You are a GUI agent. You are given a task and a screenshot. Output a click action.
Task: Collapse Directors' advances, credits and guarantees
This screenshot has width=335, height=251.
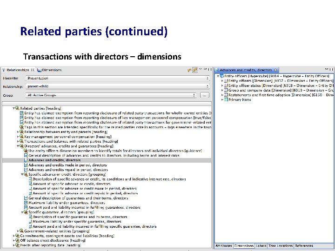click(x=18, y=146)
